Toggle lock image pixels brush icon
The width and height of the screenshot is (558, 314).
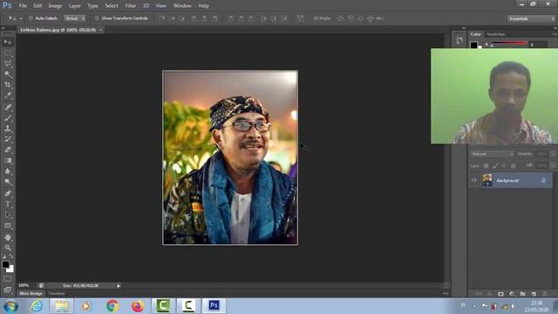point(495,166)
